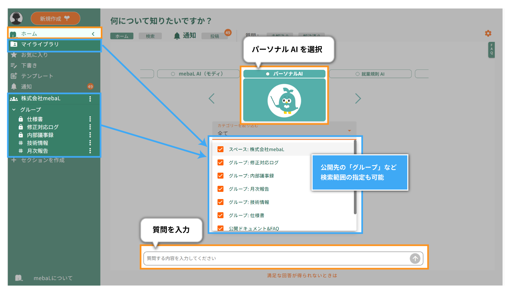Click セクションを作成 plus icon
Image resolution: width=530 pixels, height=298 pixels.
(14, 160)
